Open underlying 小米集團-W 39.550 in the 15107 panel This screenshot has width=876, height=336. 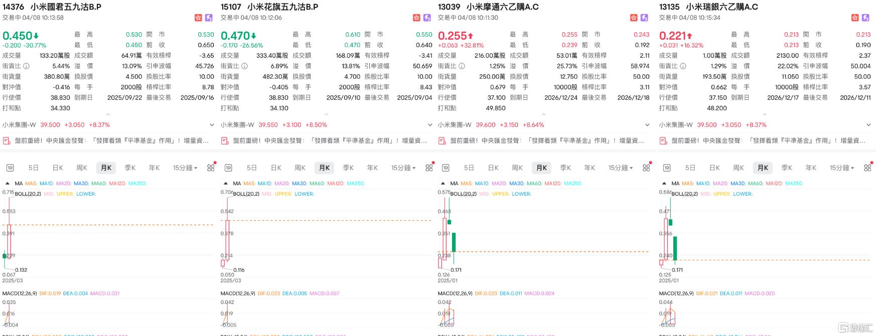pos(274,125)
